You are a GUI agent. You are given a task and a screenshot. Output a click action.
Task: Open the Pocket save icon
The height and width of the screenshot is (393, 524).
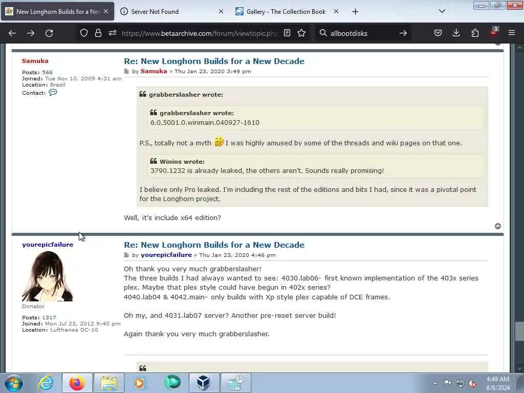pyautogui.click(x=438, y=33)
